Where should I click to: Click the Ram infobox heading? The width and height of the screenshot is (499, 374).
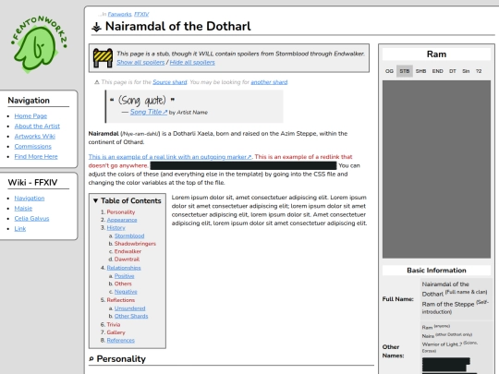point(436,54)
